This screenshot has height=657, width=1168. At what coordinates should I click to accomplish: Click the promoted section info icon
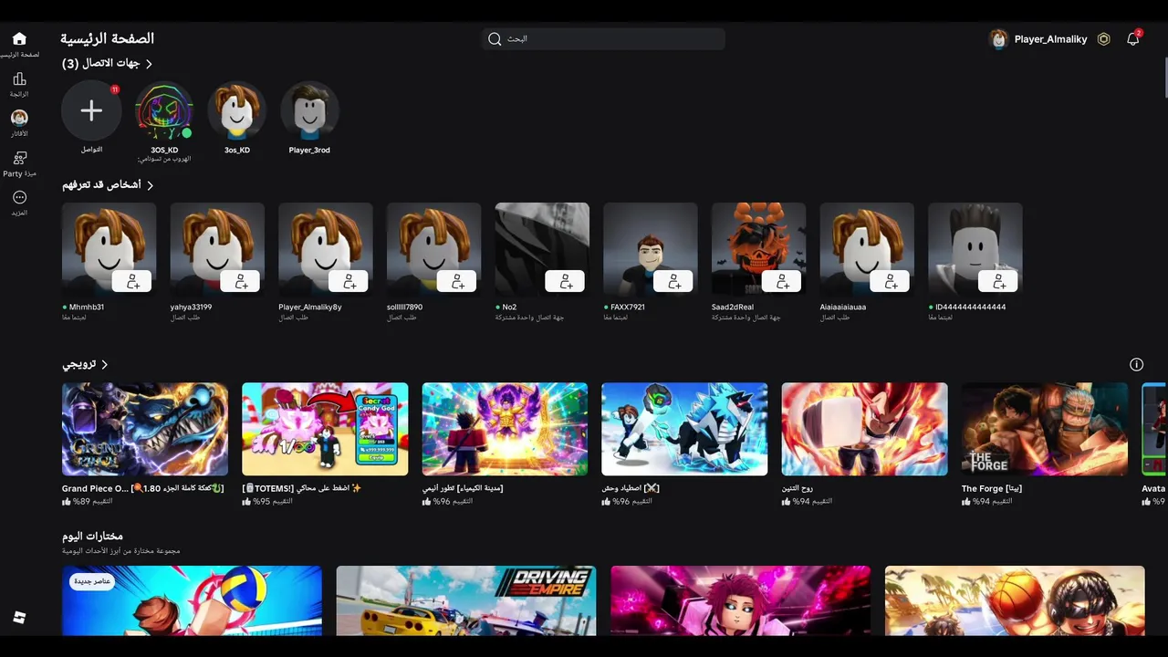[1136, 364]
